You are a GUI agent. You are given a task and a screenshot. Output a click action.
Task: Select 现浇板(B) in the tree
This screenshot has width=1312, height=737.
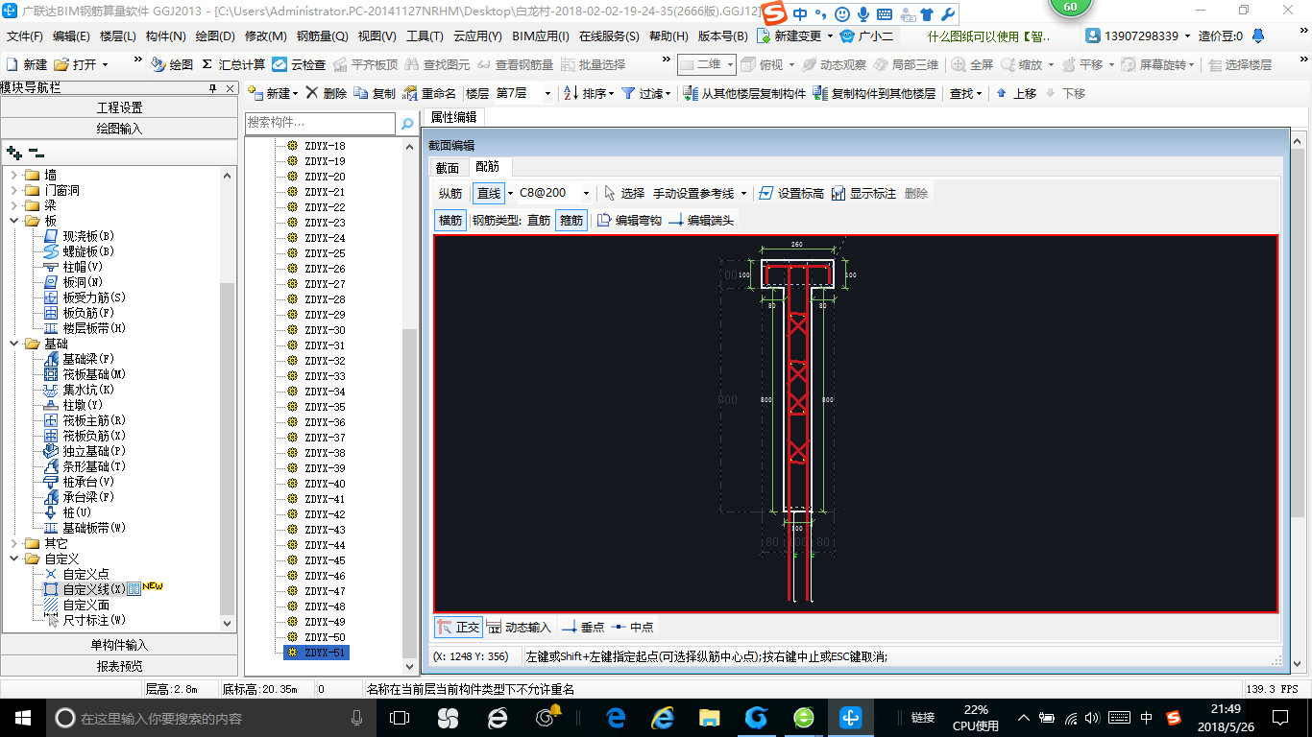[x=79, y=236]
